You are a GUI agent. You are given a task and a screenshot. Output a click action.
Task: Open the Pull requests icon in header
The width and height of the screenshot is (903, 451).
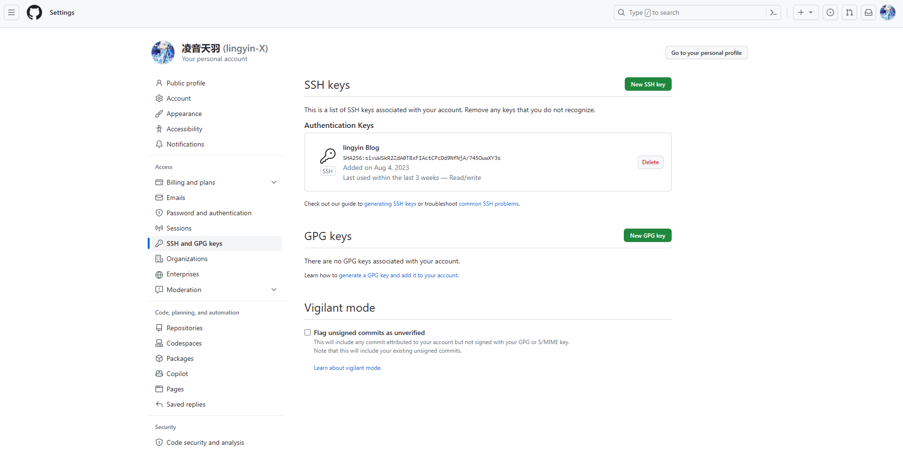click(x=849, y=12)
